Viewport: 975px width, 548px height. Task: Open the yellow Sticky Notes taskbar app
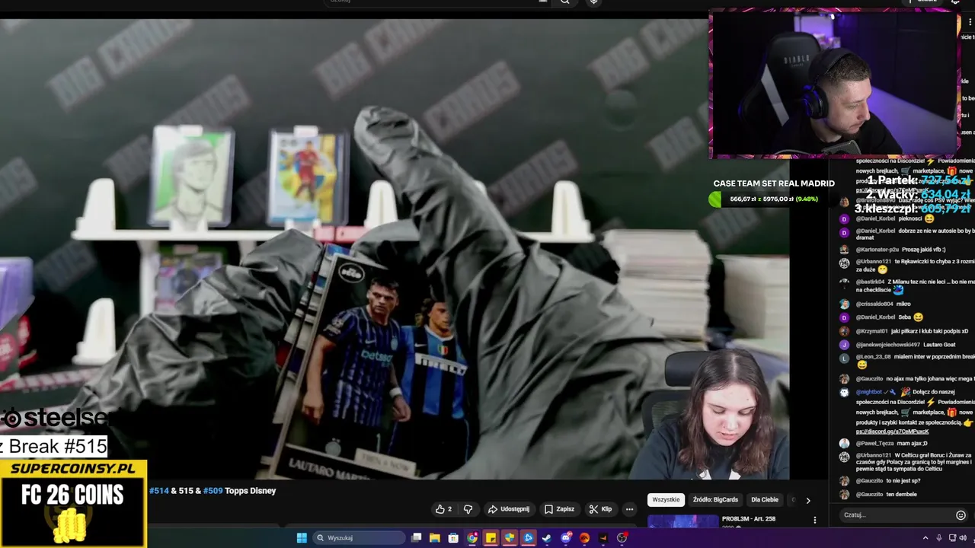491,538
